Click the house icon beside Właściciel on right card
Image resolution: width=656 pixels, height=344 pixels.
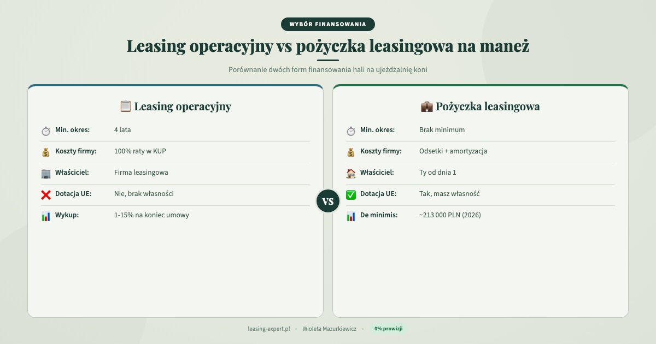coord(350,173)
